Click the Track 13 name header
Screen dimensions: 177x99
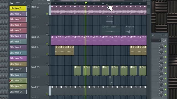pyautogui.click(x=35, y=7)
